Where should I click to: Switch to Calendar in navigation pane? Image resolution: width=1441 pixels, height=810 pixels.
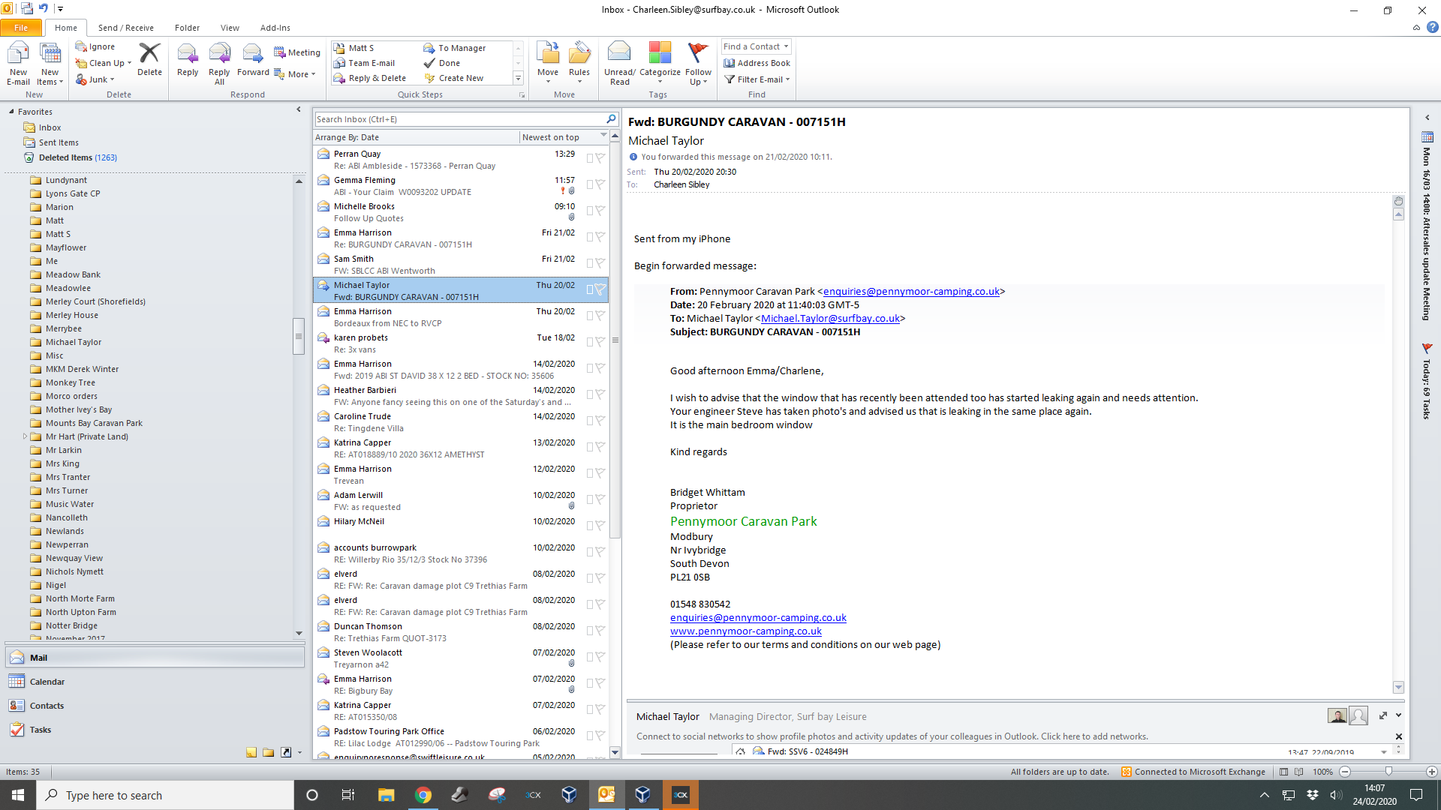coord(47,682)
